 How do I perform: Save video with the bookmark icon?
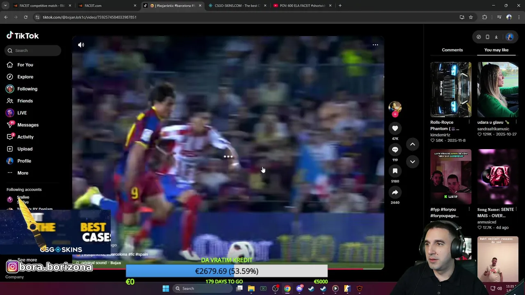tap(395, 171)
